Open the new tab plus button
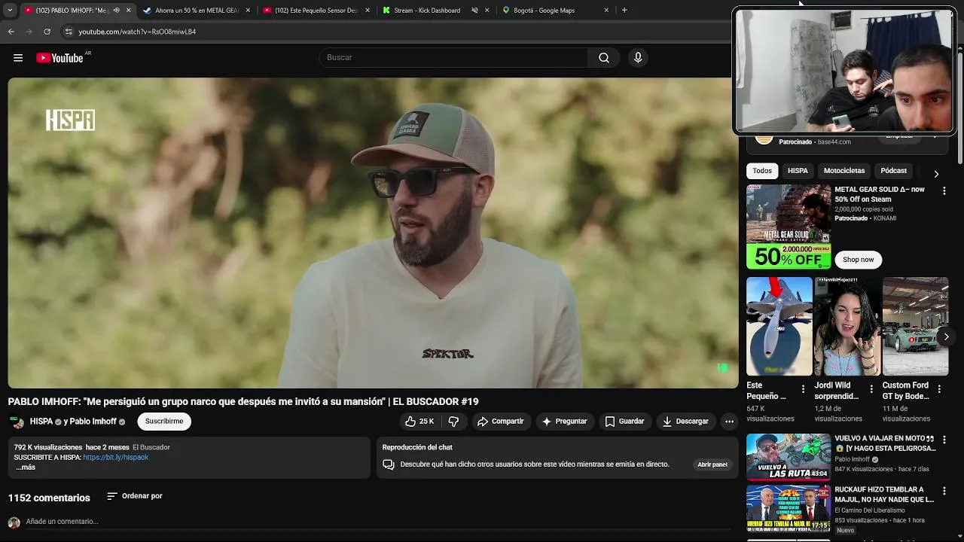964x542 pixels. [624, 11]
